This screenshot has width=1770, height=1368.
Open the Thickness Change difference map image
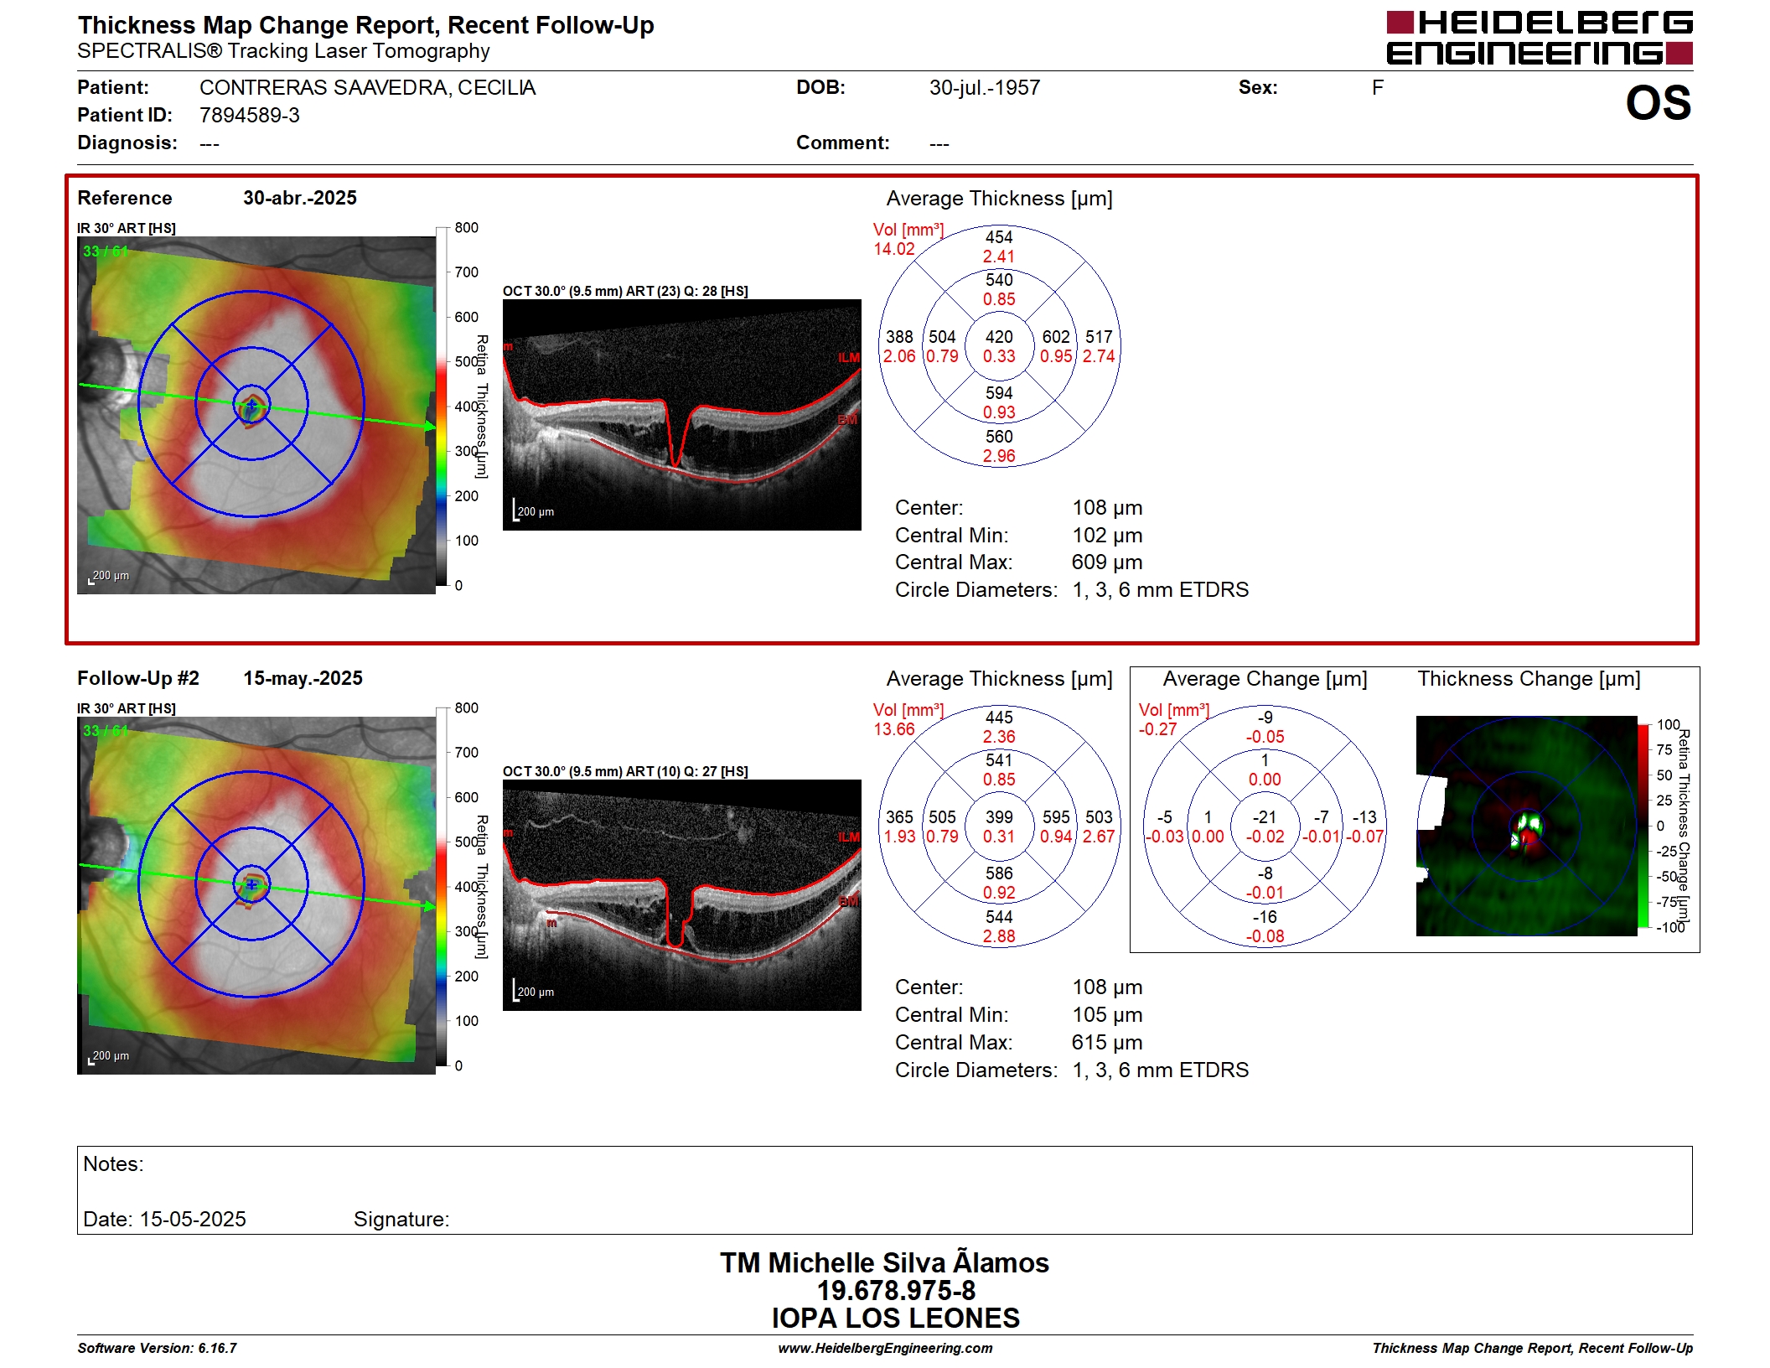1526,826
